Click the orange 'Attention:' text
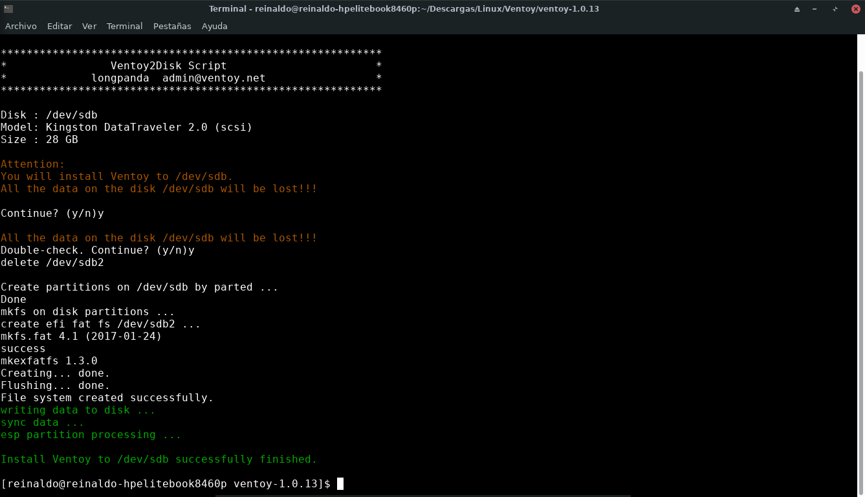Viewport: 865px width, 497px height. click(x=33, y=164)
